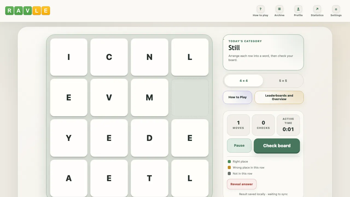This screenshot has width=350, height=197.
Task: Click the green Right place legend swatch
Action: coord(229,162)
